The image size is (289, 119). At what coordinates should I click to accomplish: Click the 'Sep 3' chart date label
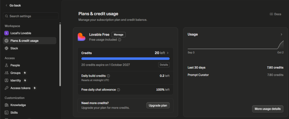pyautogui.click(x=191, y=52)
